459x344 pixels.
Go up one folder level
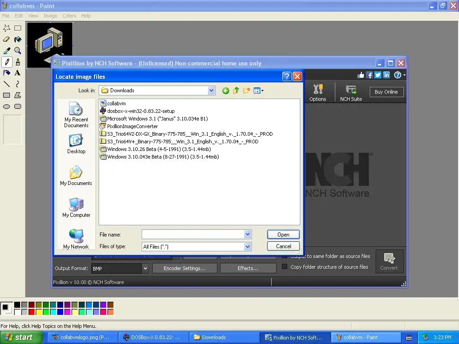pos(236,90)
